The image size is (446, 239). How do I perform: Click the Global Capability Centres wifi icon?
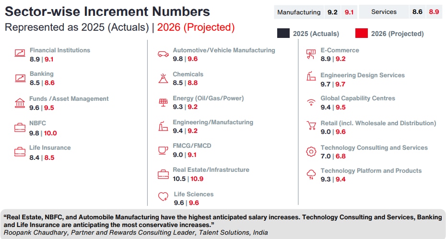coord(311,102)
